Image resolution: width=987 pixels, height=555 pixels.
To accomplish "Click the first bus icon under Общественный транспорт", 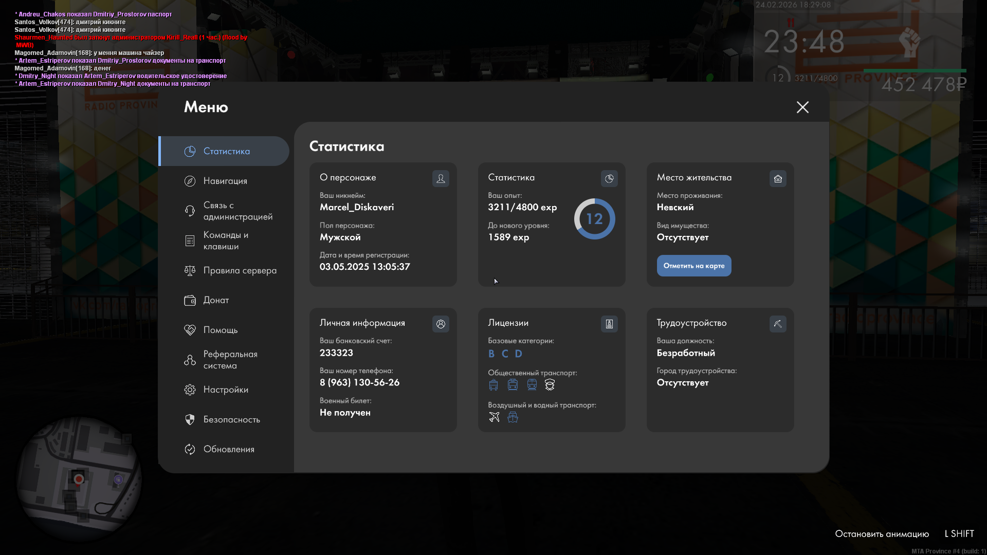I will point(493,385).
